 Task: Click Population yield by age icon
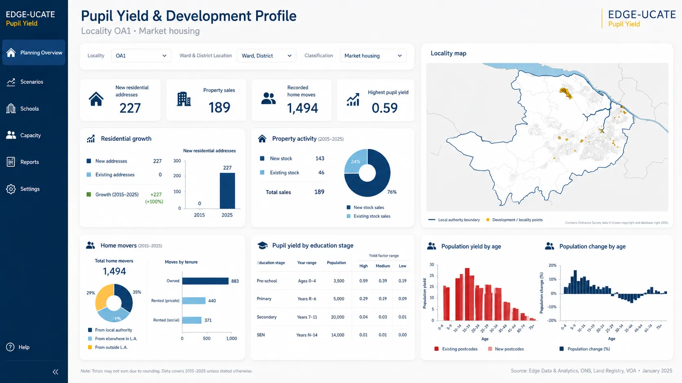[432, 246]
